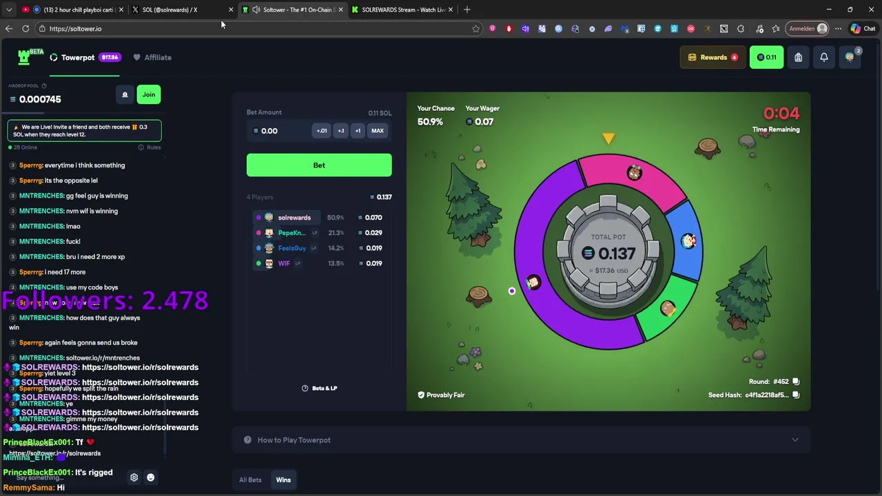Select FeelsGuy player row
The image size is (882, 496).
coord(319,248)
